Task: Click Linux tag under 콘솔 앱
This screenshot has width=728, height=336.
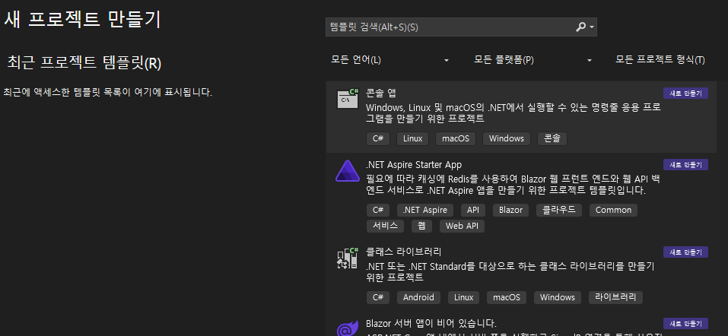Action: (413, 138)
